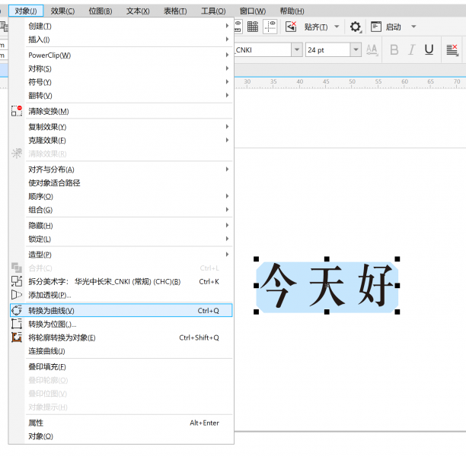
Task: Choose 转换为位图 entry
Action: click(x=129, y=324)
